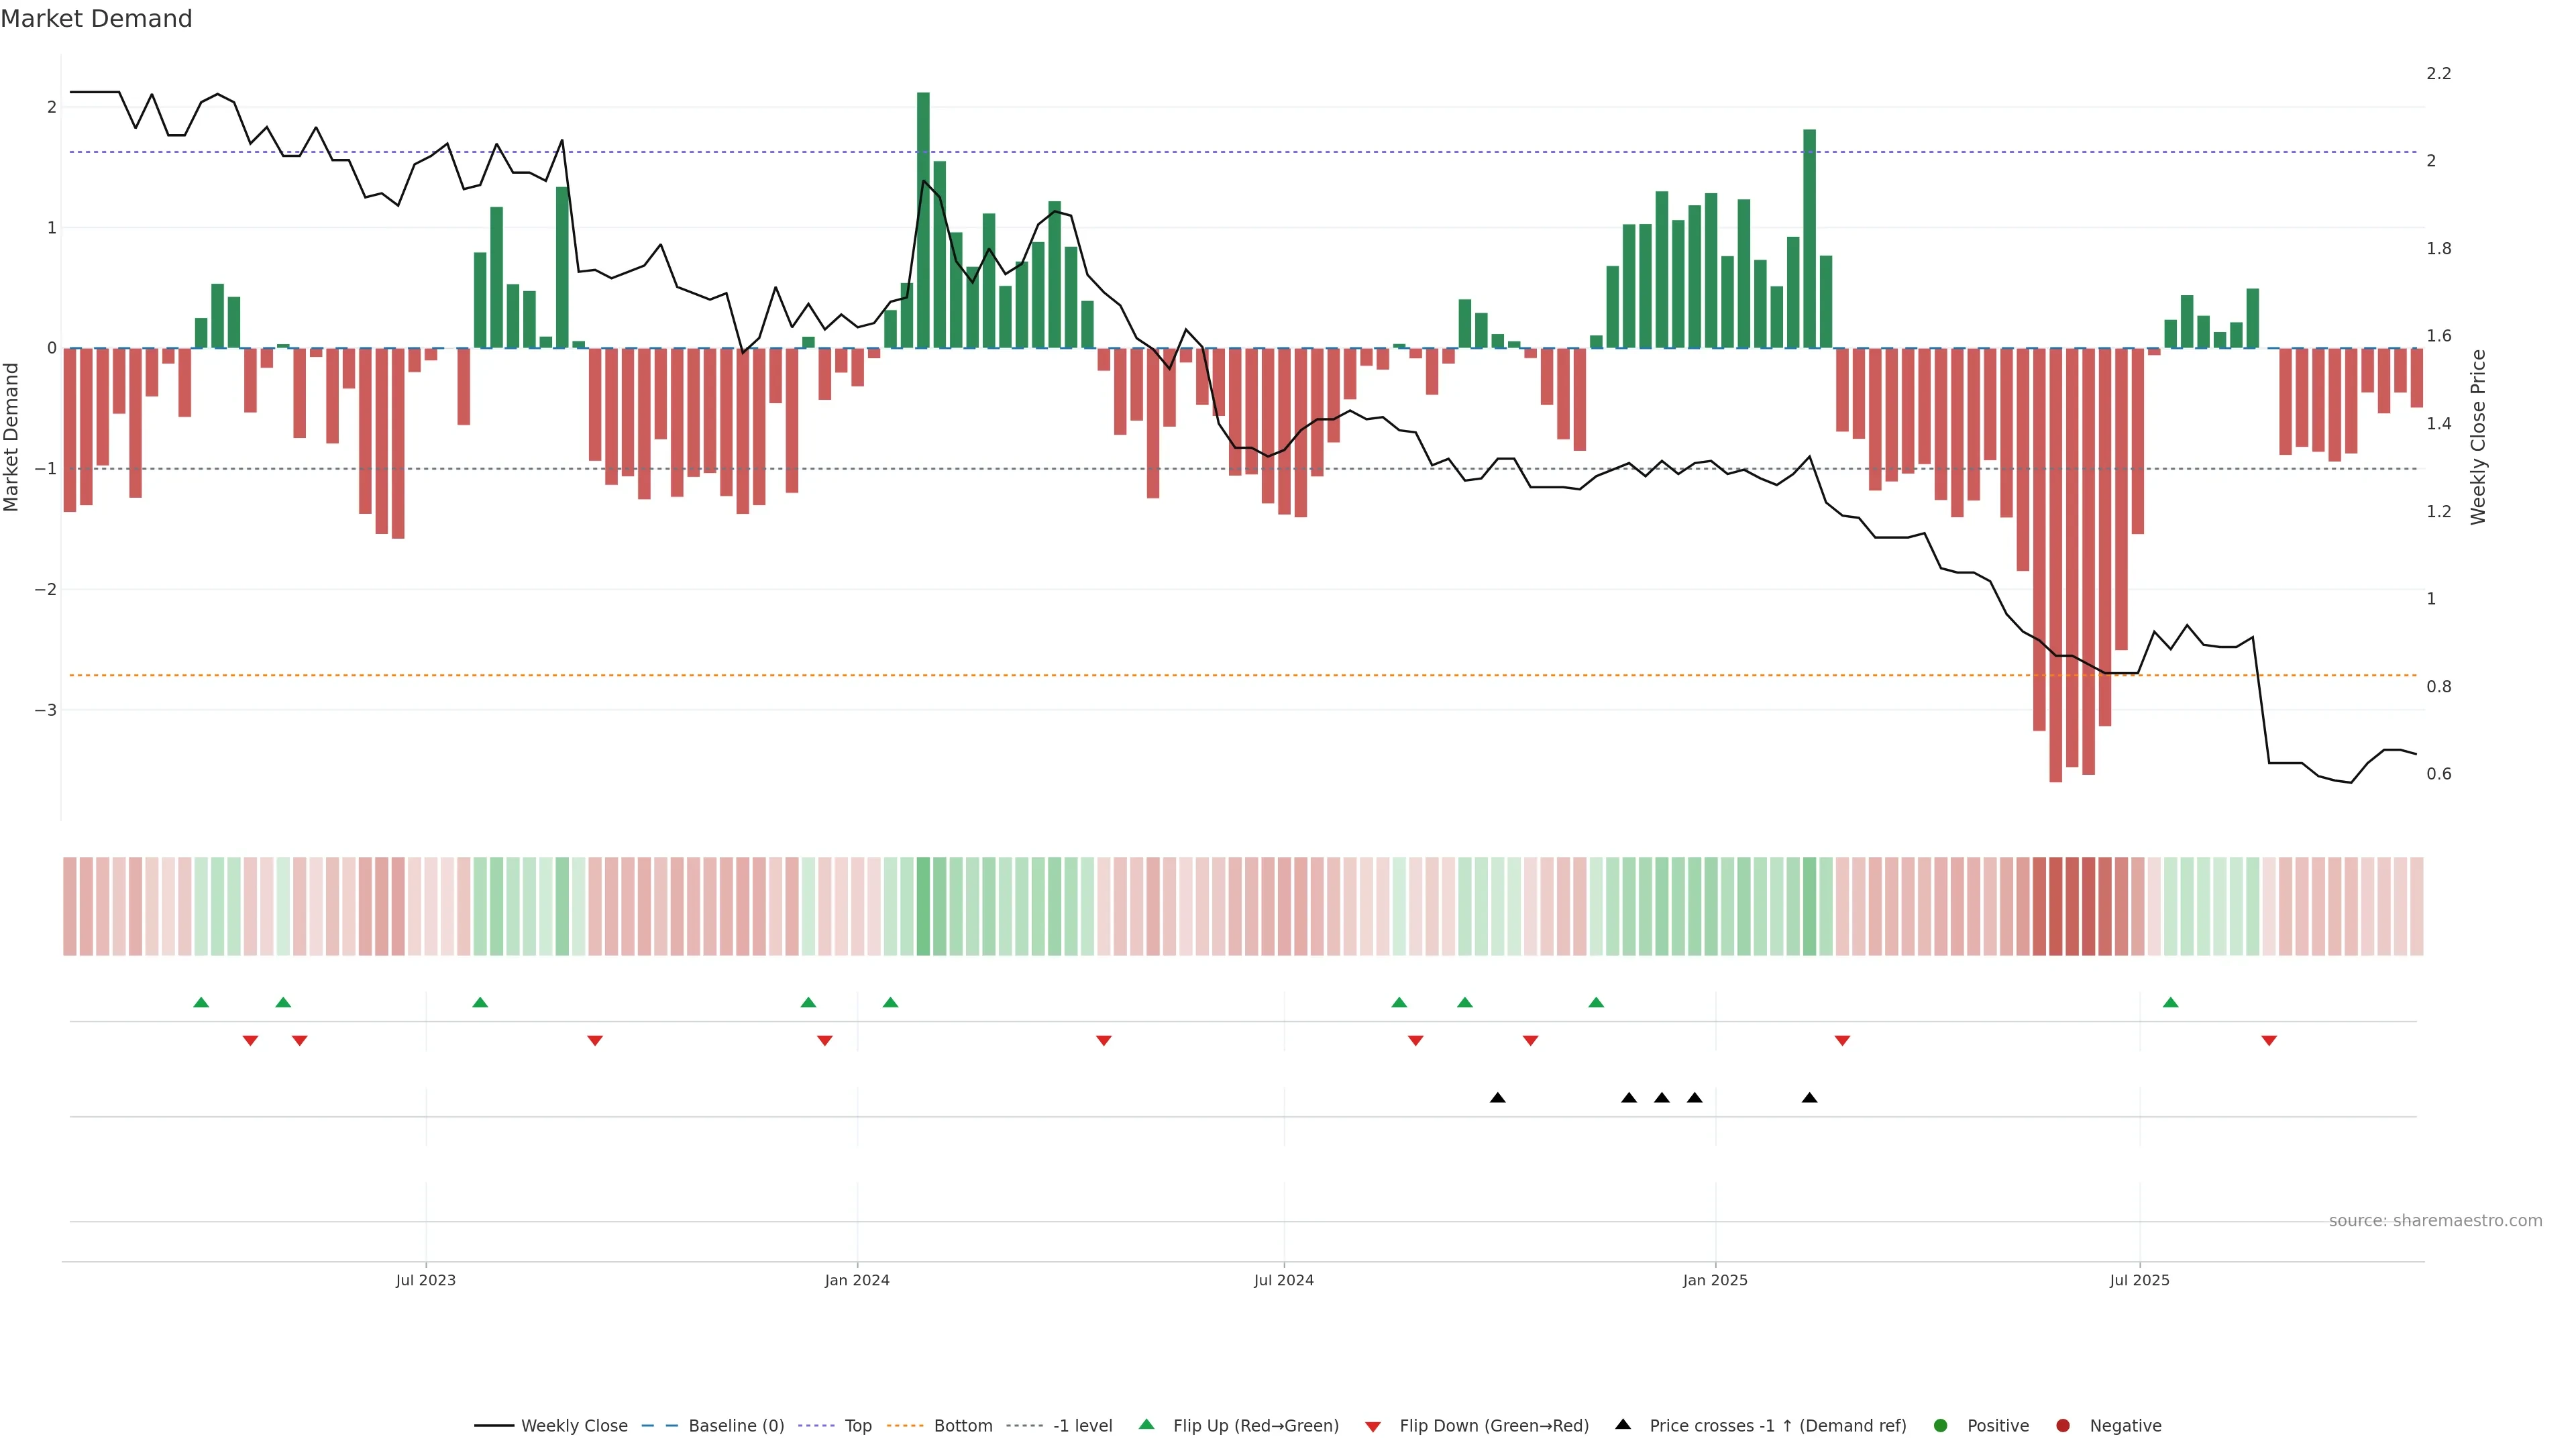Click the Jul 2025 x-axis label
Image resolution: width=2576 pixels, height=1449 pixels.
2139,1281
